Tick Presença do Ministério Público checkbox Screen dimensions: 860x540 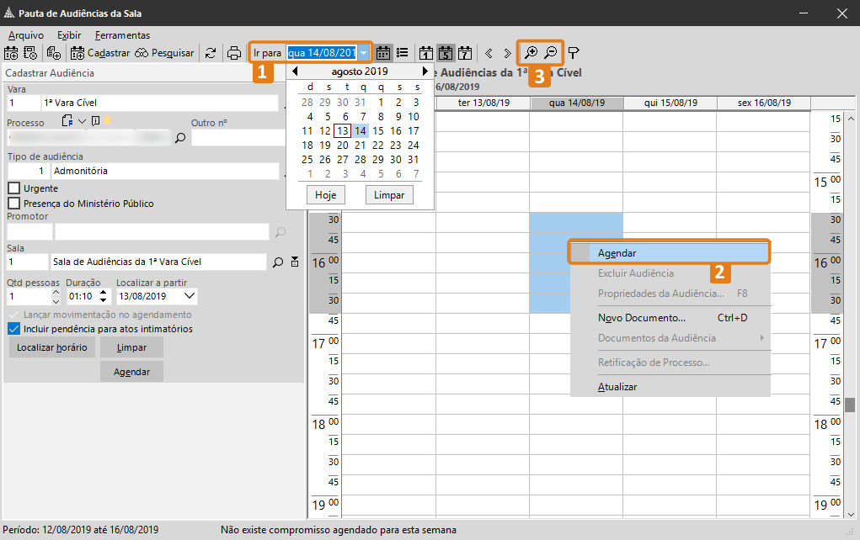[x=13, y=204]
